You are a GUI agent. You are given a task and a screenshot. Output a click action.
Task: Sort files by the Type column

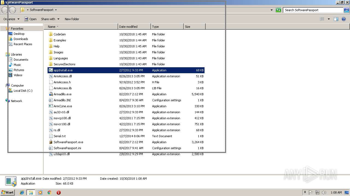[167, 27]
